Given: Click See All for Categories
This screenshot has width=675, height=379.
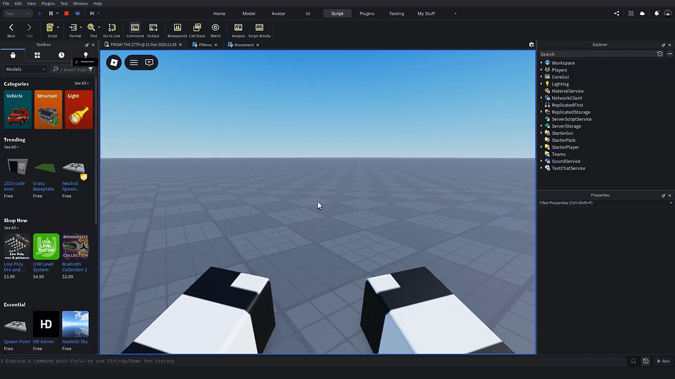Looking at the screenshot, I should [81, 84].
